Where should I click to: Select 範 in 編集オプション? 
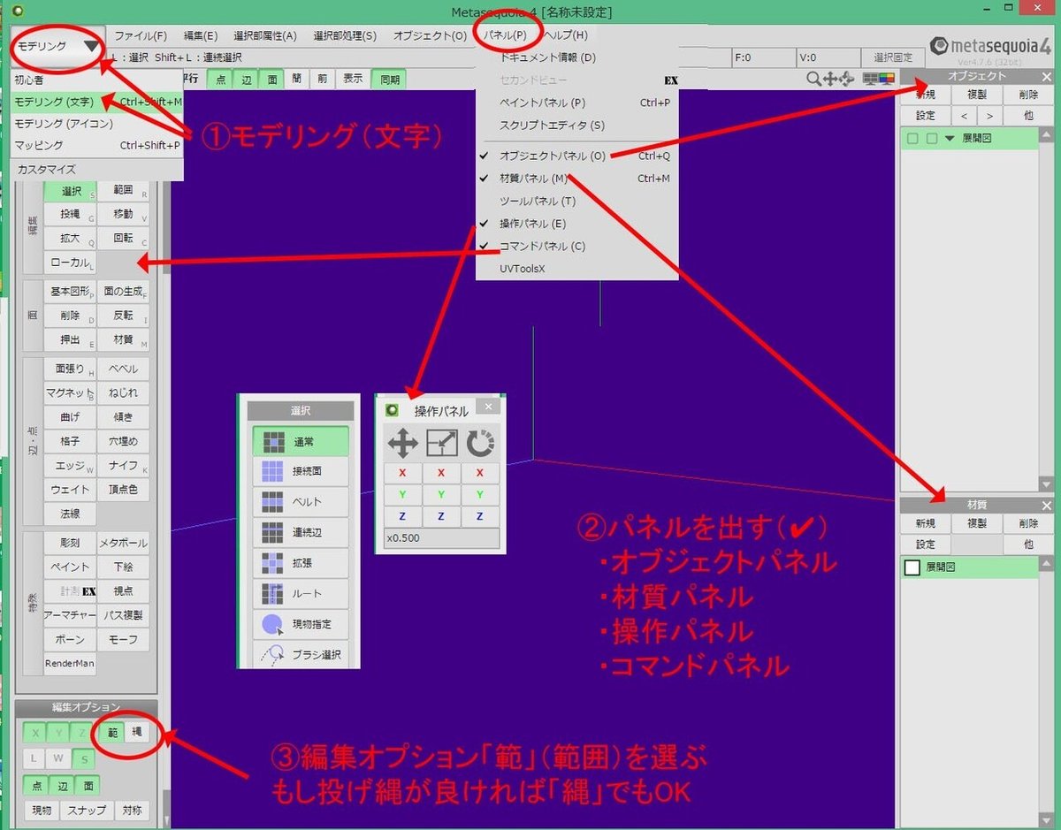[x=111, y=733]
